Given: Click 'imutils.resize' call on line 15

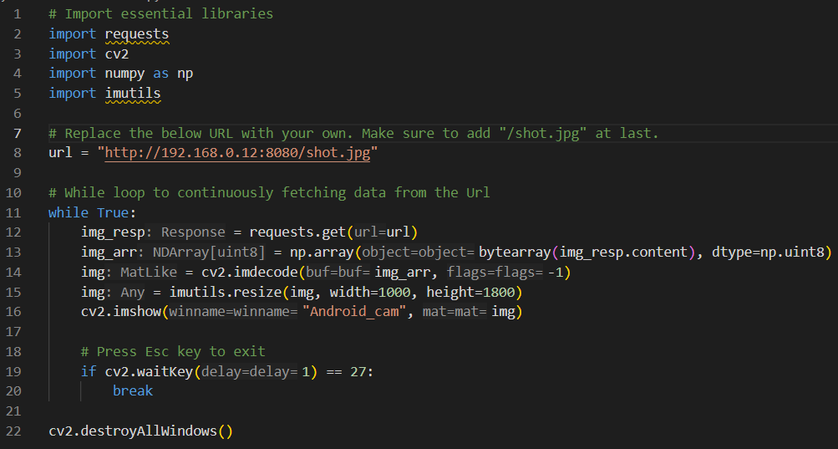Looking at the screenshot, I should pyautogui.click(x=226, y=292).
